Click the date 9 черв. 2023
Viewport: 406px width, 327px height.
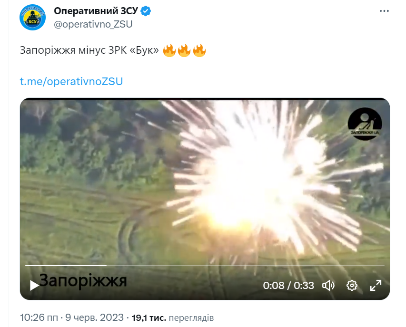(x=94, y=317)
